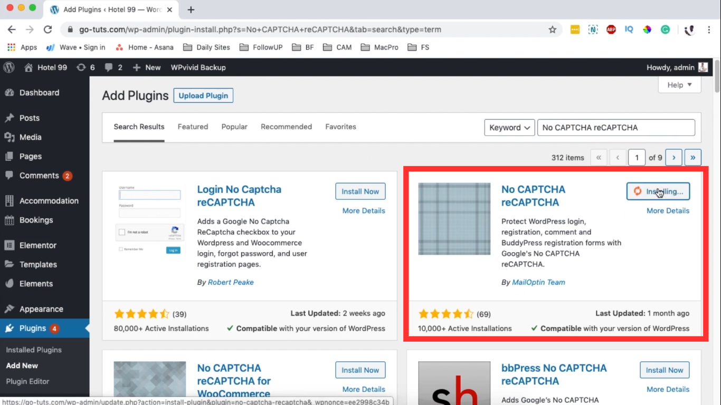Click the No CAPTCHA reCAPTCHA plaid thumbnail

(x=454, y=219)
